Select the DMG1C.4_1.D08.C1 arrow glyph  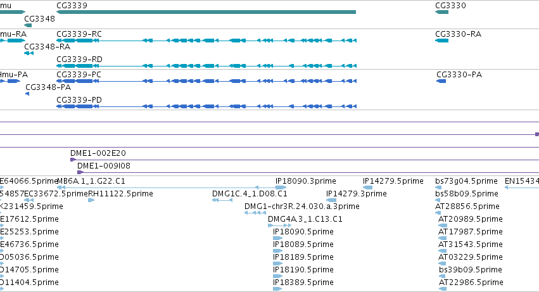pos(222,200)
